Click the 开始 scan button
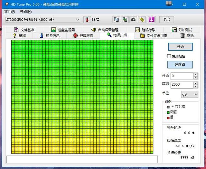Viewport: 206px width, 169px height. click(x=180, y=47)
